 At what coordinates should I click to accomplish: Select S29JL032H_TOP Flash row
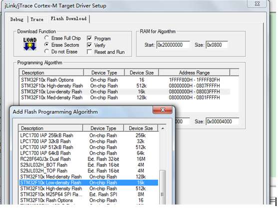pyautogui.click(x=89, y=171)
